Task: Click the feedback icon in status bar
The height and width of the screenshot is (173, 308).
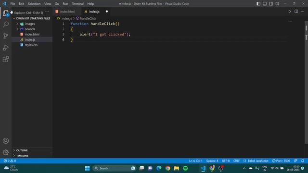Action: pyautogui.click(x=295, y=161)
